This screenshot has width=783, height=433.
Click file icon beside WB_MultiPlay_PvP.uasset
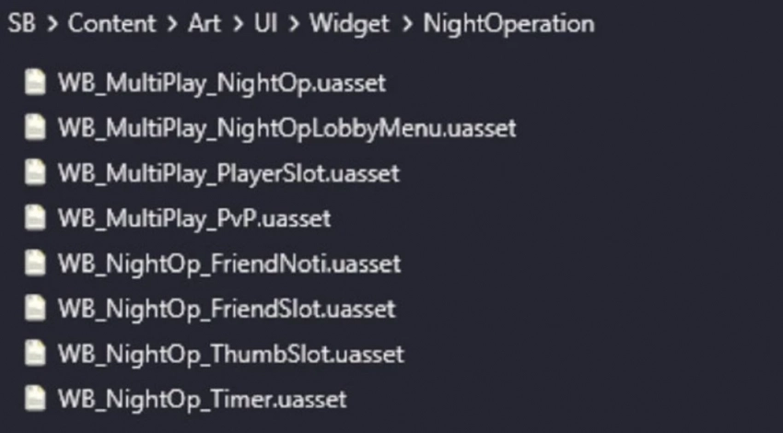35,218
